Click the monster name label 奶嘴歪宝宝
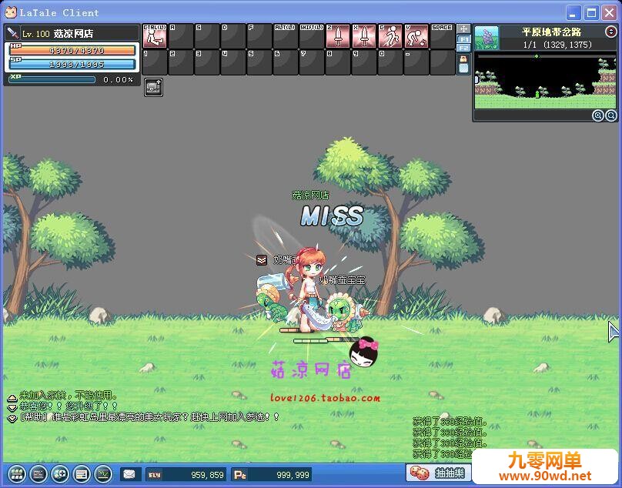Image resolution: width=622 pixels, height=488 pixels. (343, 280)
